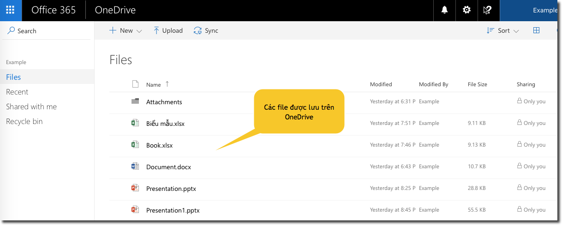This screenshot has height=225, width=562.
Task: Open the notifications bell
Action: click(x=445, y=10)
